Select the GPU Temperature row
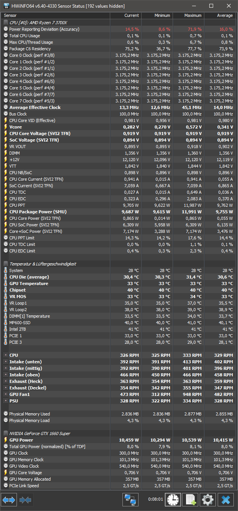Viewport: 238px width, 511px height. pyautogui.click(x=118, y=284)
